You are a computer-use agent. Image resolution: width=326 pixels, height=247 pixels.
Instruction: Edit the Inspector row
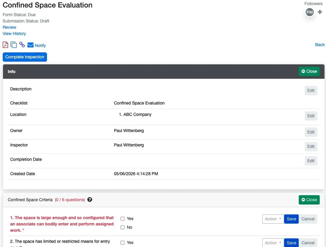[311, 147]
